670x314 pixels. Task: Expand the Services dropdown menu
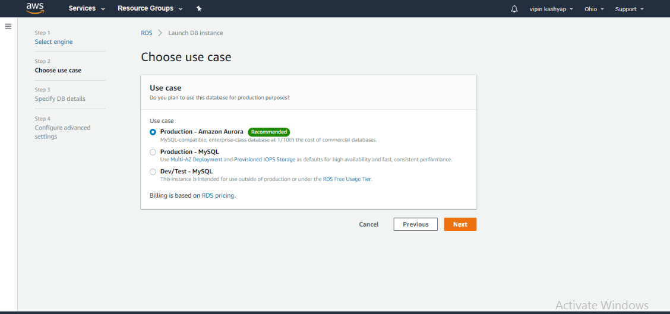[x=87, y=9]
